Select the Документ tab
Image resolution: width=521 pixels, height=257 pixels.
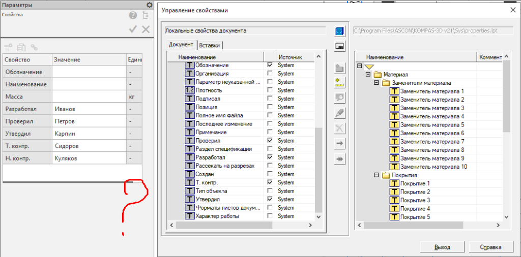click(x=181, y=45)
